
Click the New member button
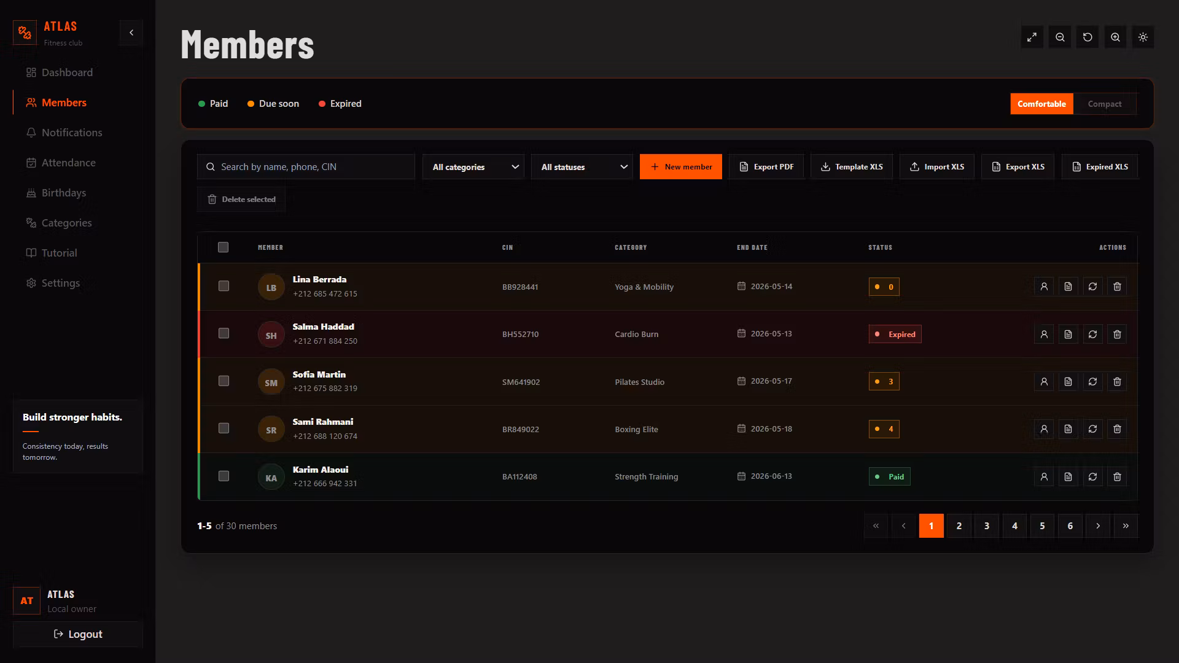coord(681,167)
